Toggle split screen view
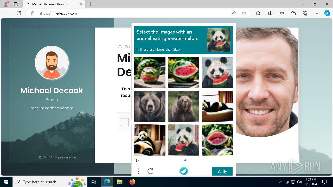The height and width of the screenshot is (187, 333). coord(270,13)
